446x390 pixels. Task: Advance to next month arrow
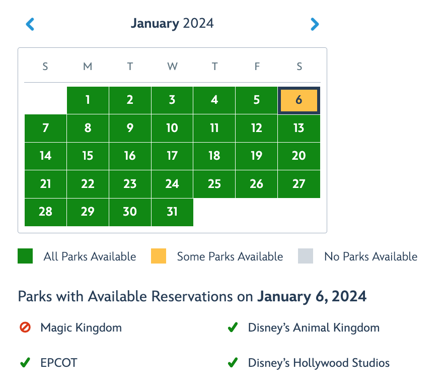pyautogui.click(x=315, y=24)
